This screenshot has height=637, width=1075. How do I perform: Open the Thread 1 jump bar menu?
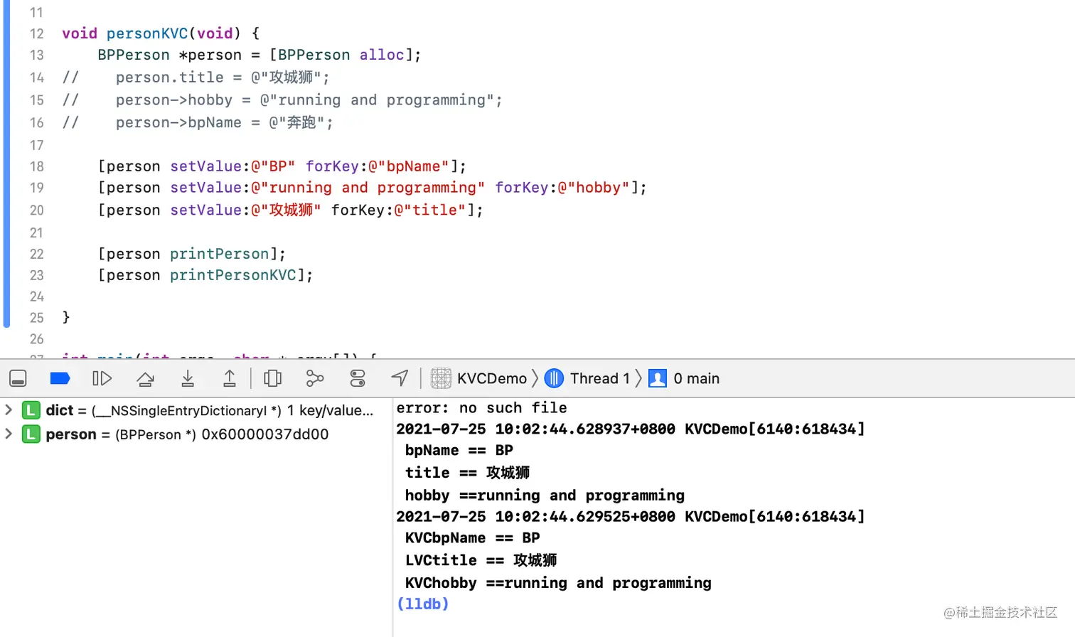(601, 378)
